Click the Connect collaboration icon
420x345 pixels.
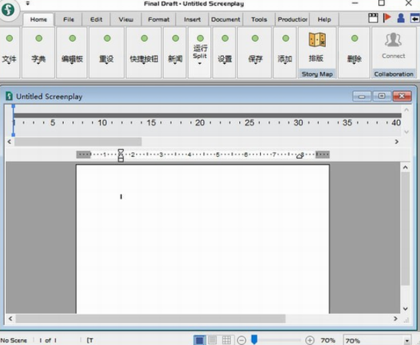tap(393, 46)
